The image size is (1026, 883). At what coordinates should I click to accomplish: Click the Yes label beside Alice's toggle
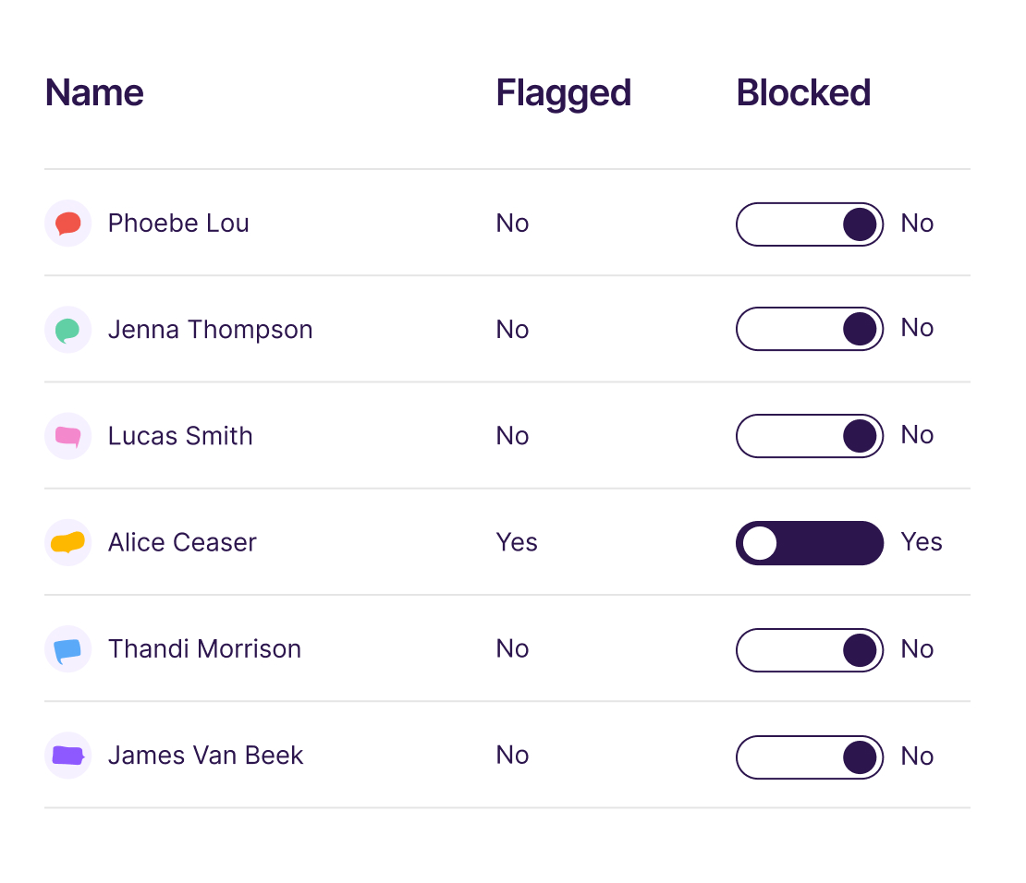pyautogui.click(x=922, y=541)
